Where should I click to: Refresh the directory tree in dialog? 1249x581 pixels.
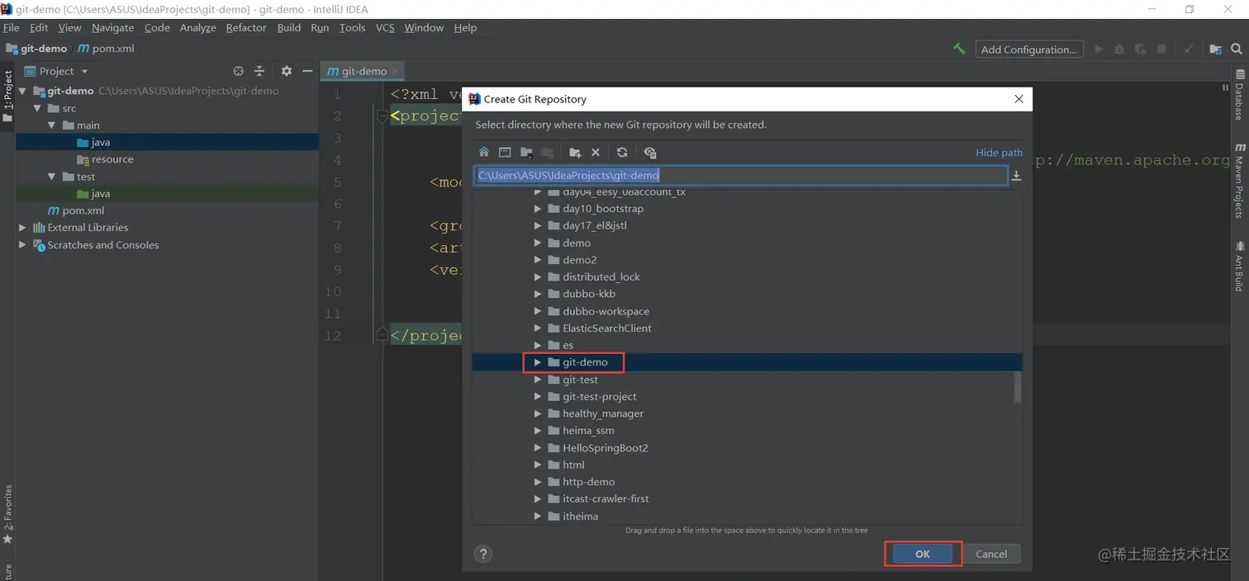point(622,153)
